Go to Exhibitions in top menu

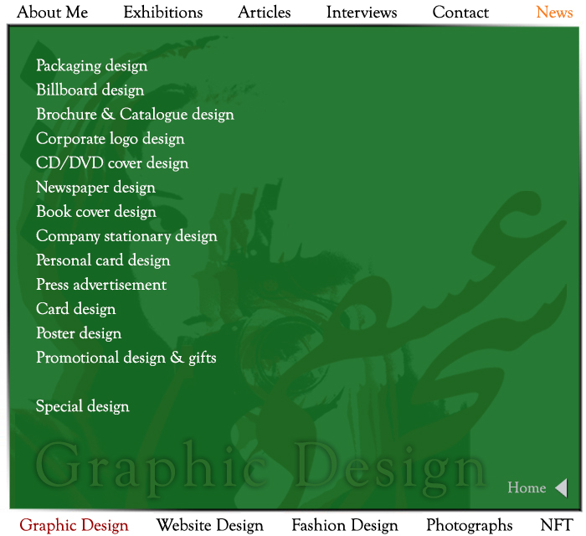pyautogui.click(x=163, y=13)
